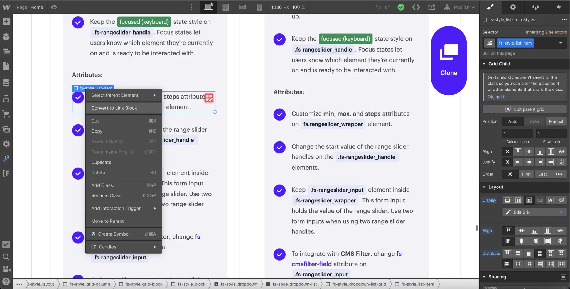The width and height of the screenshot is (570, 289).
Task: Choose Convert to Link Block
Action: click(124, 108)
